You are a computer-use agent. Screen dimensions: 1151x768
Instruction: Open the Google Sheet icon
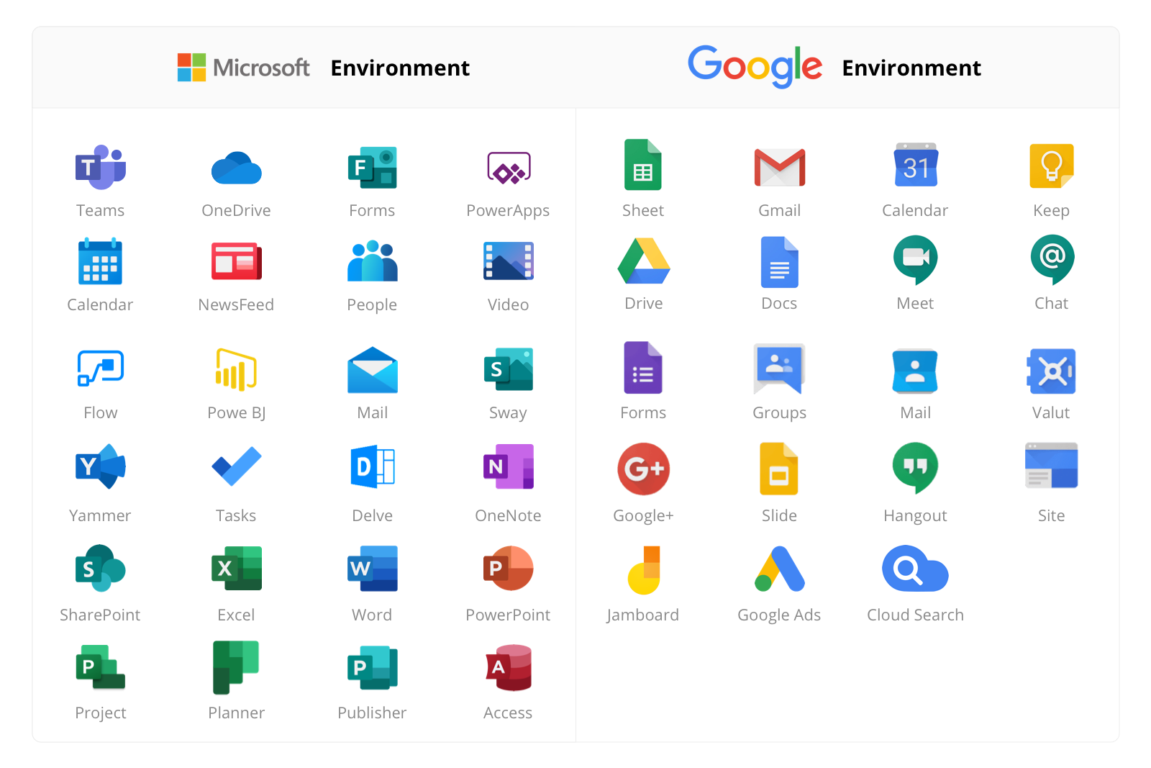pyautogui.click(x=643, y=165)
